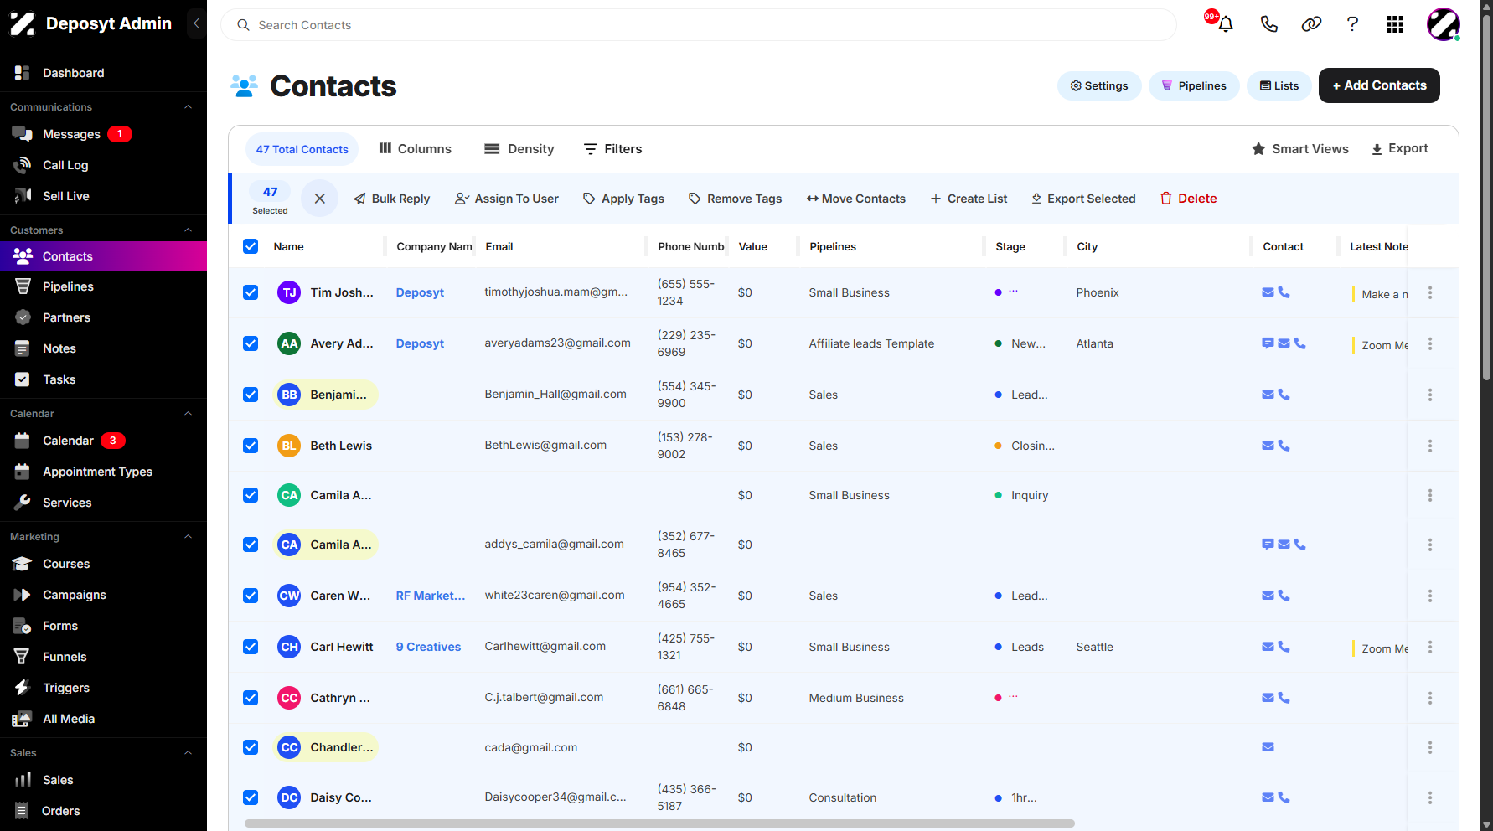Call Carl Hewitt via phone icon
The width and height of the screenshot is (1493, 831).
coord(1284,647)
